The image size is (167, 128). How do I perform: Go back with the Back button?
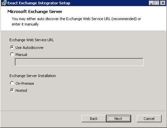[x=94, y=119]
